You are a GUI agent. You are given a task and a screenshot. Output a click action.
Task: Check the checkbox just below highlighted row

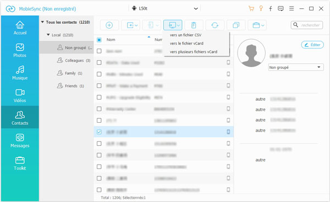pyautogui.click(x=99, y=144)
